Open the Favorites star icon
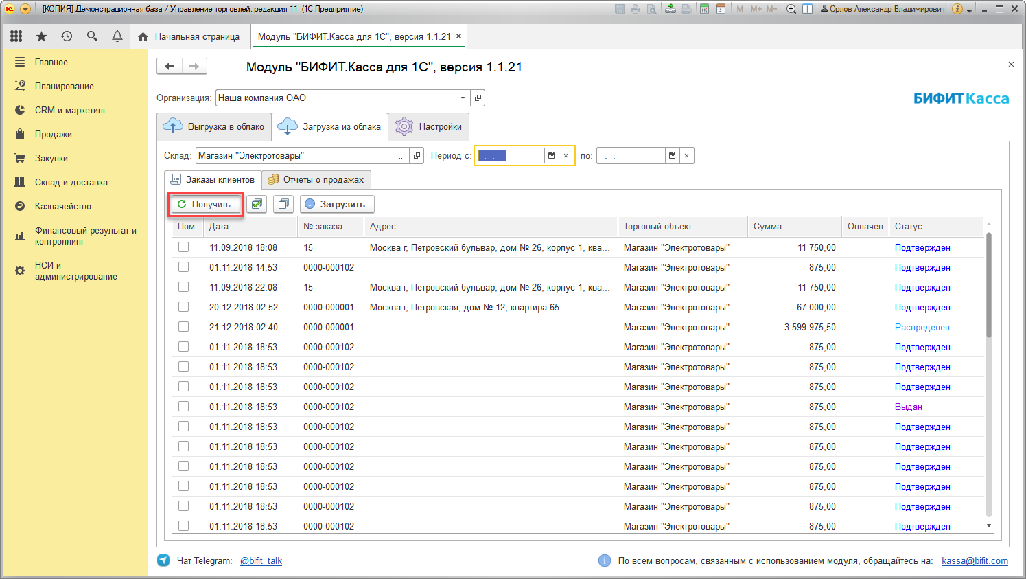This screenshot has height=579, width=1026. click(41, 36)
